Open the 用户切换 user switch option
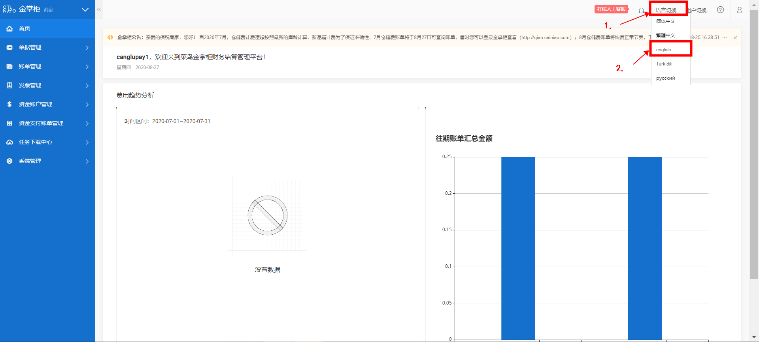 click(697, 10)
